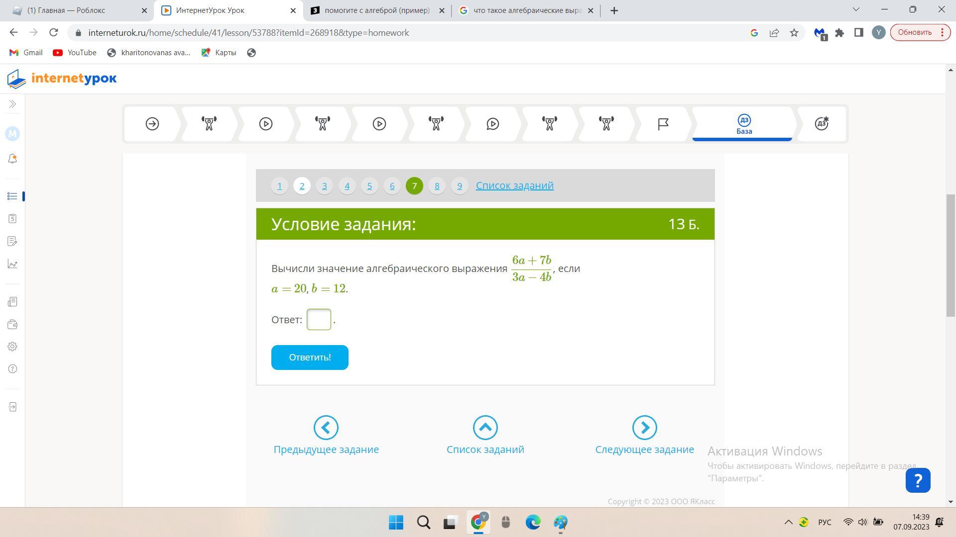
Task: Open the Список заданий link beside task numbers
Action: (x=514, y=185)
